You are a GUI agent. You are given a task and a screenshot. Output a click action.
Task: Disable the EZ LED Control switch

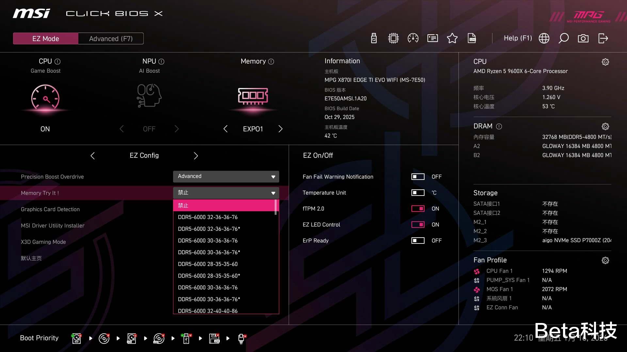click(x=418, y=225)
